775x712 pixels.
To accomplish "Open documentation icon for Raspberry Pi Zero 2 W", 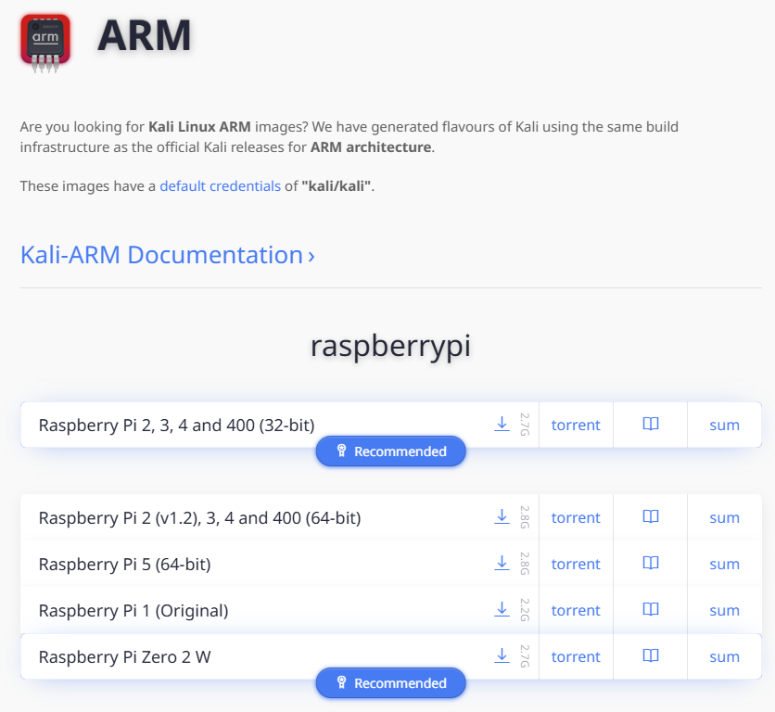I will pos(650,655).
